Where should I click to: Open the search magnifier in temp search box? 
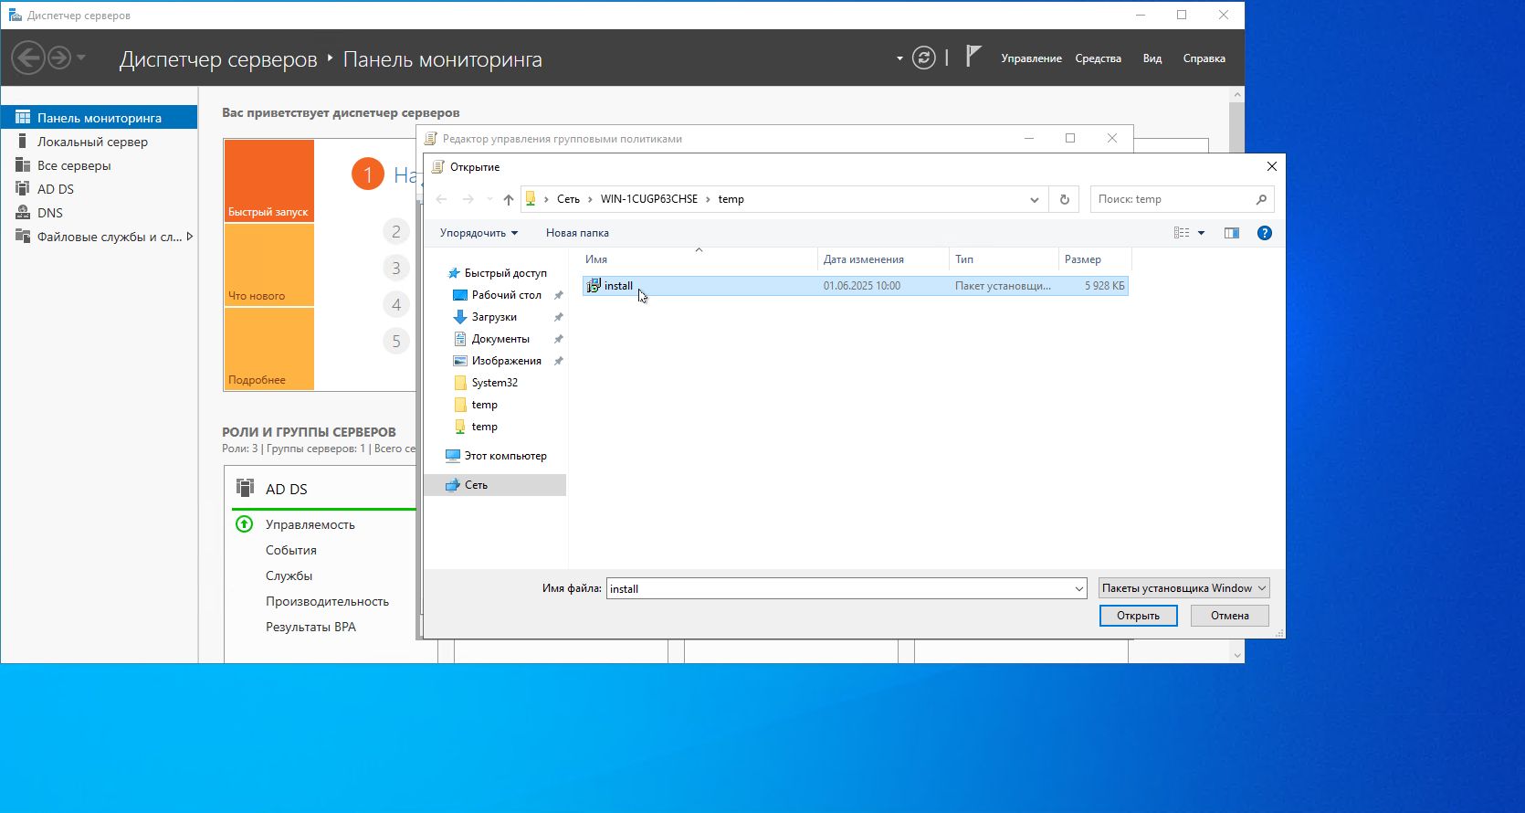[x=1261, y=199]
